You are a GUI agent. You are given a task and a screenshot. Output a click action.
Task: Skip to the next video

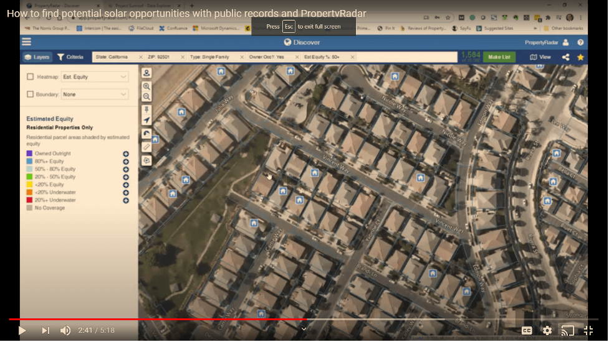click(46, 330)
